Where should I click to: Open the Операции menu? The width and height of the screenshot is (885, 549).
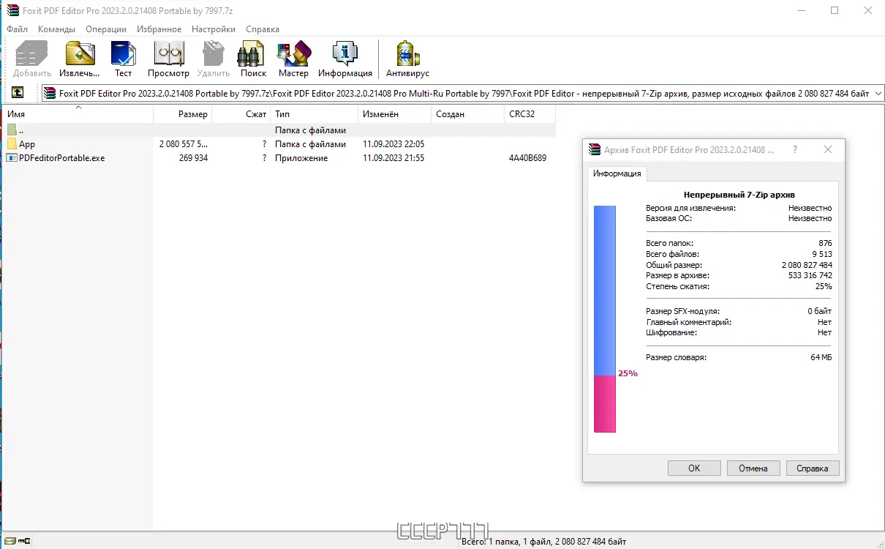click(106, 29)
